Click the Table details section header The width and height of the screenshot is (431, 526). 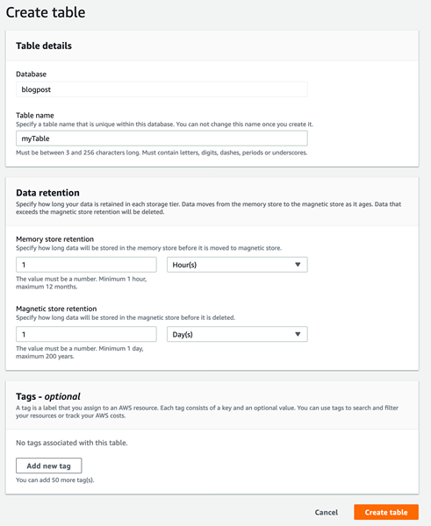click(x=44, y=46)
